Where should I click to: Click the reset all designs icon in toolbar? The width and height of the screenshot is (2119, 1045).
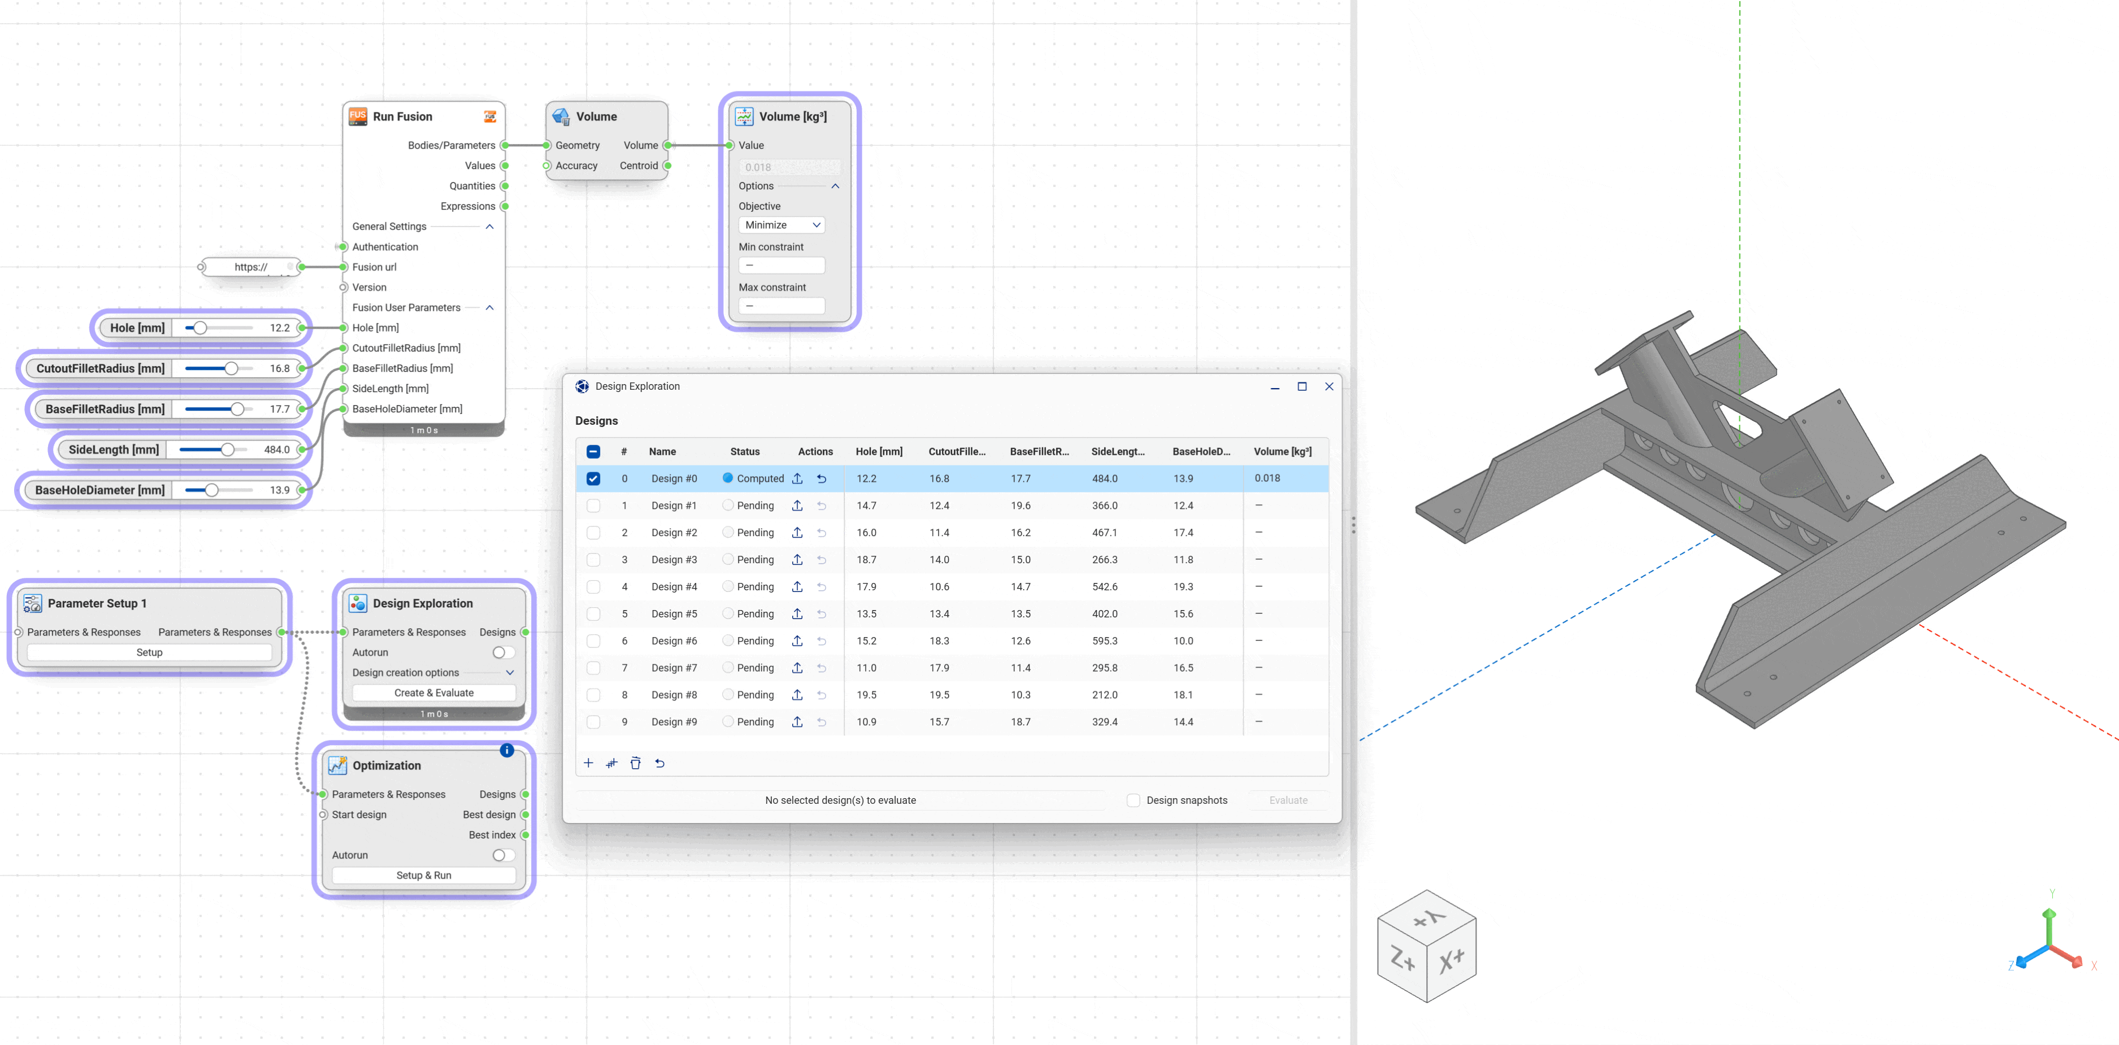click(x=660, y=763)
